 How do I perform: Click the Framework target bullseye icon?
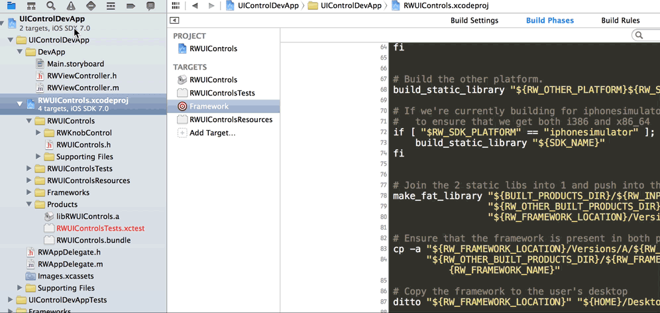182,106
